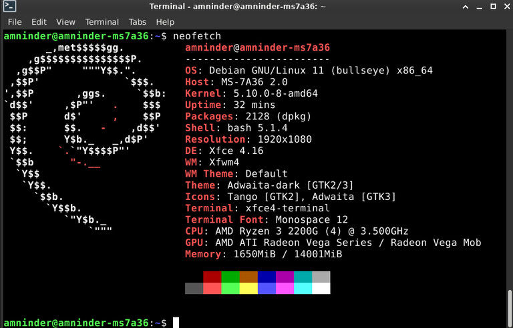
Task: Click shell value 'bash 5.1.4'
Action: 257,128
